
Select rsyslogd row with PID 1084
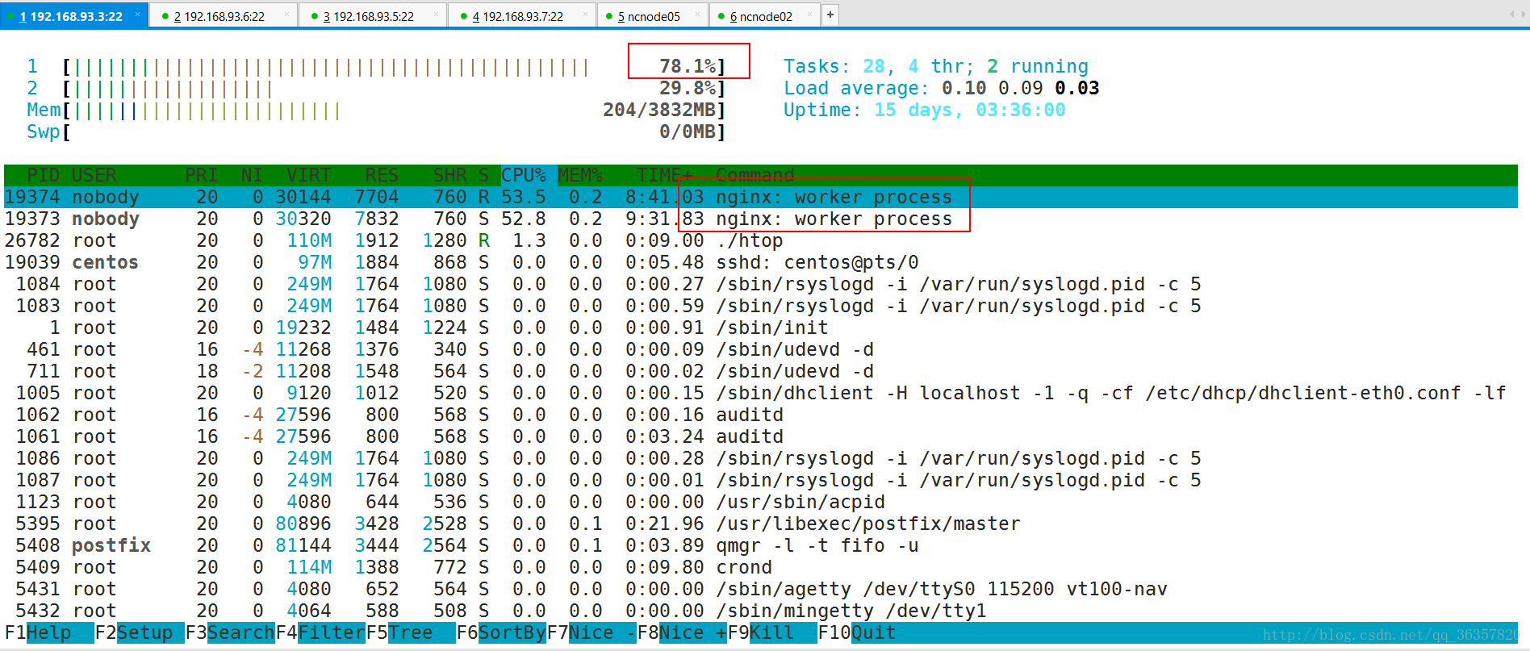click(x=761, y=284)
